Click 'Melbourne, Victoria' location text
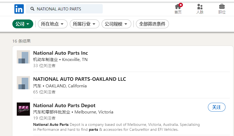Screen dimensions: 234x136 (x=94, y=112)
